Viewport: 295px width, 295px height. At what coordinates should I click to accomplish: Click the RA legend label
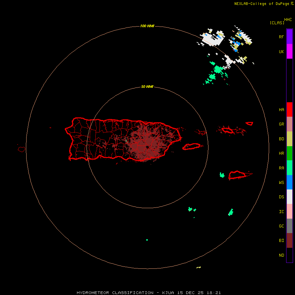click(x=281, y=168)
